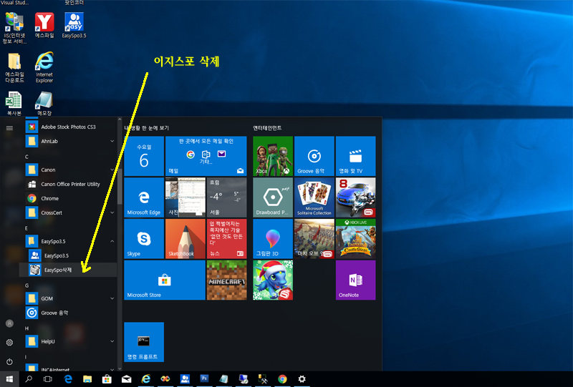The height and width of the screenshot is (387, 573).
Task: Open Settings gear on taskbar
Action: pyautogui.click(x=302, y=379)
